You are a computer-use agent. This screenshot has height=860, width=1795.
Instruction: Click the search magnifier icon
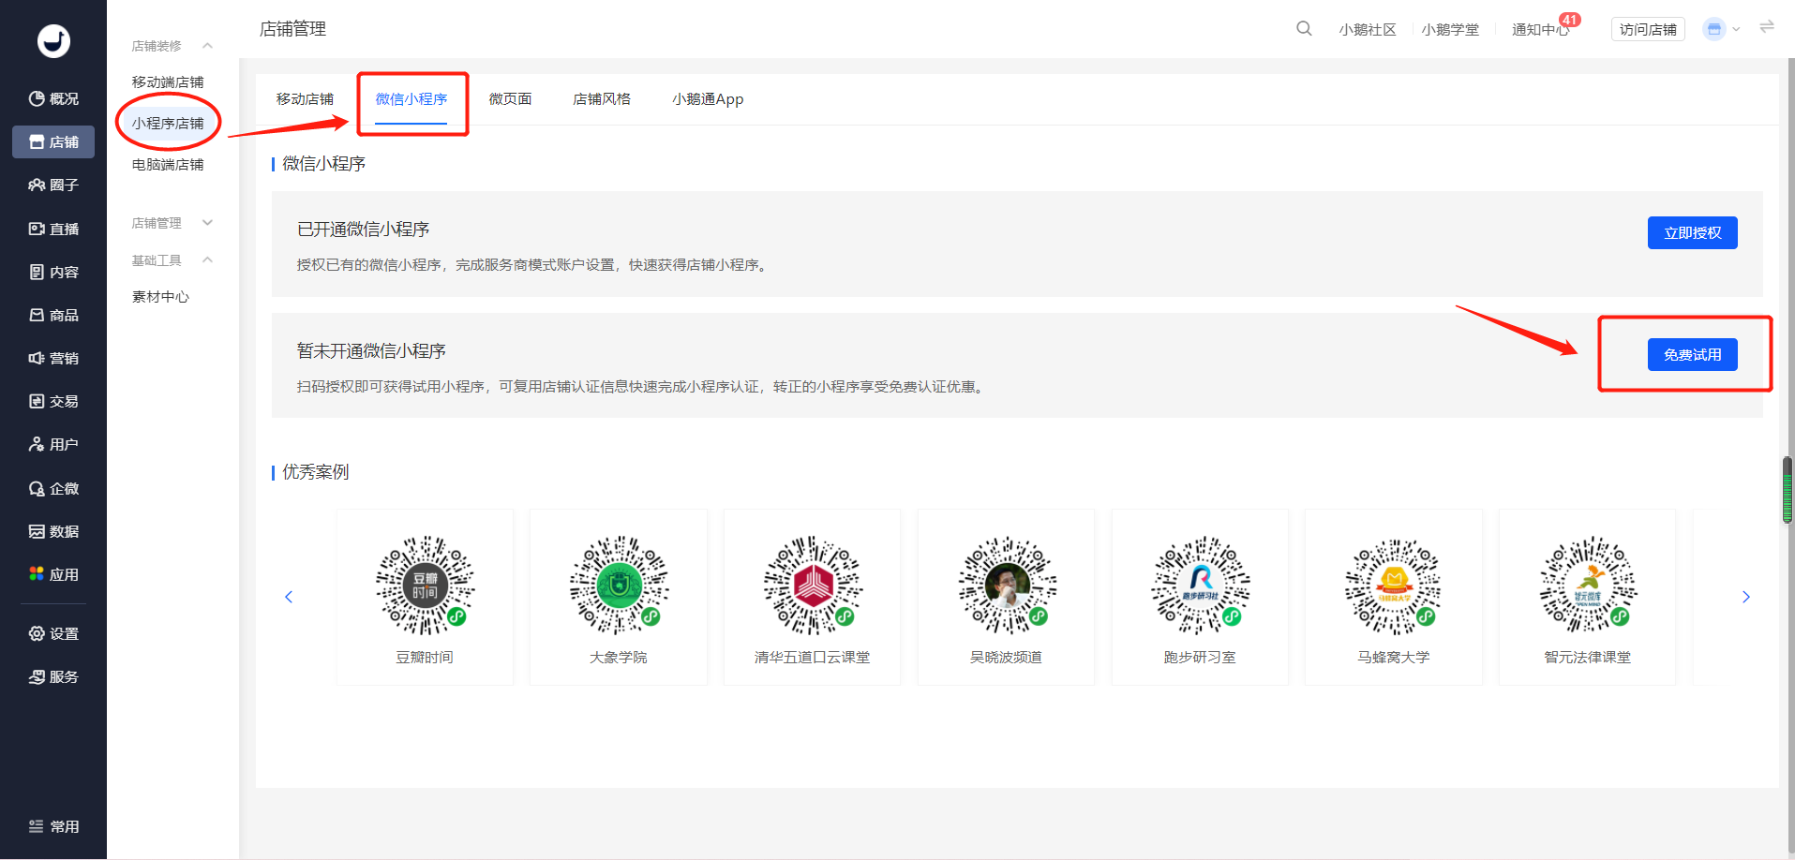pyautogui.click(x=1304, y=28)
